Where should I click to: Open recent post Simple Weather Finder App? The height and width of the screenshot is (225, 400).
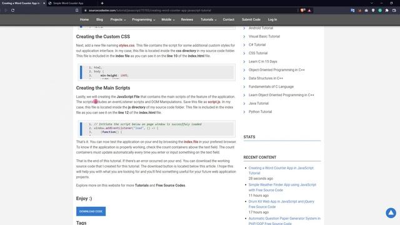282,187
